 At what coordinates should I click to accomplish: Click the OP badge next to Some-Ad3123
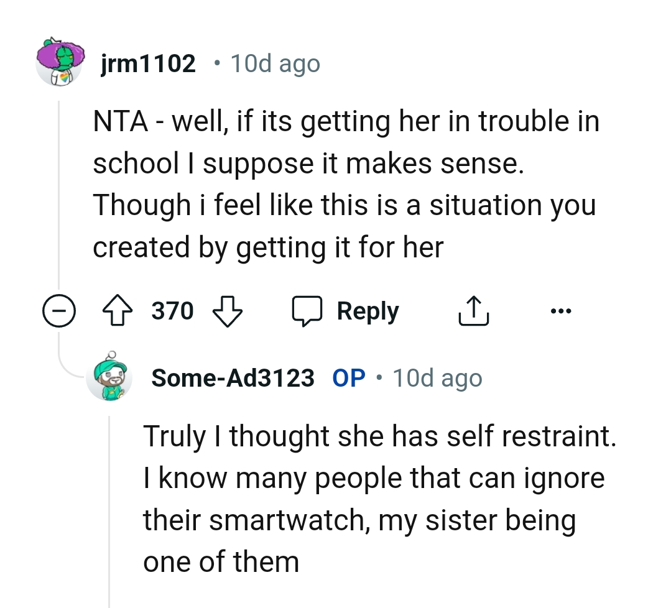coord(350,378)
